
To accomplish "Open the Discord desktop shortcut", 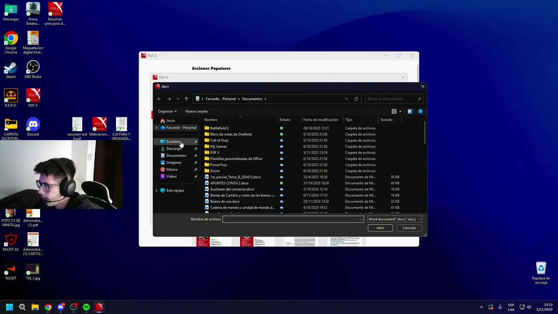I will [33, 127].
